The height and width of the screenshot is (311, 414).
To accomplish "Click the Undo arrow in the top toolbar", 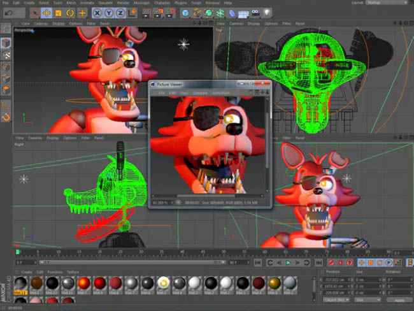I will point(8,13).
